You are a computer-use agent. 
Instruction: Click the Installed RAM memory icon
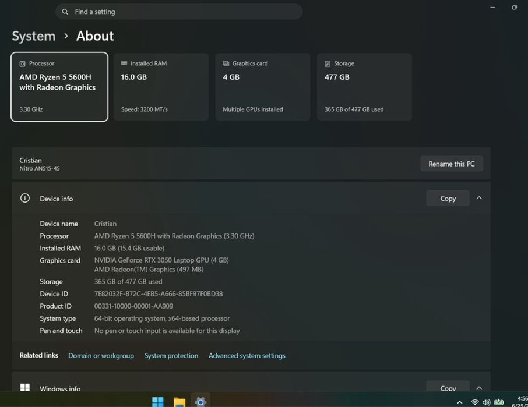click(x=124, y=63)
